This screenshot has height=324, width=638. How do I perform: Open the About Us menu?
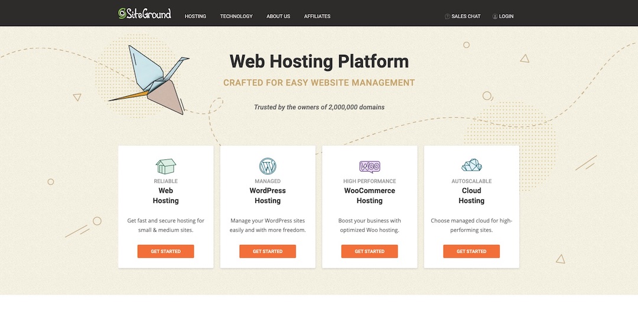(x=278, y=17)
